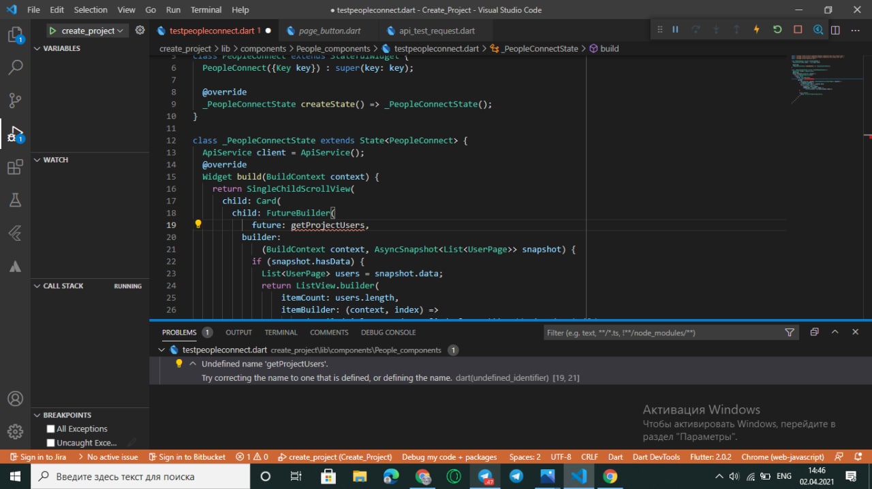The image size is (872, 489).
Task: Click the feedback icon in status bar
Action: [839, 457]
